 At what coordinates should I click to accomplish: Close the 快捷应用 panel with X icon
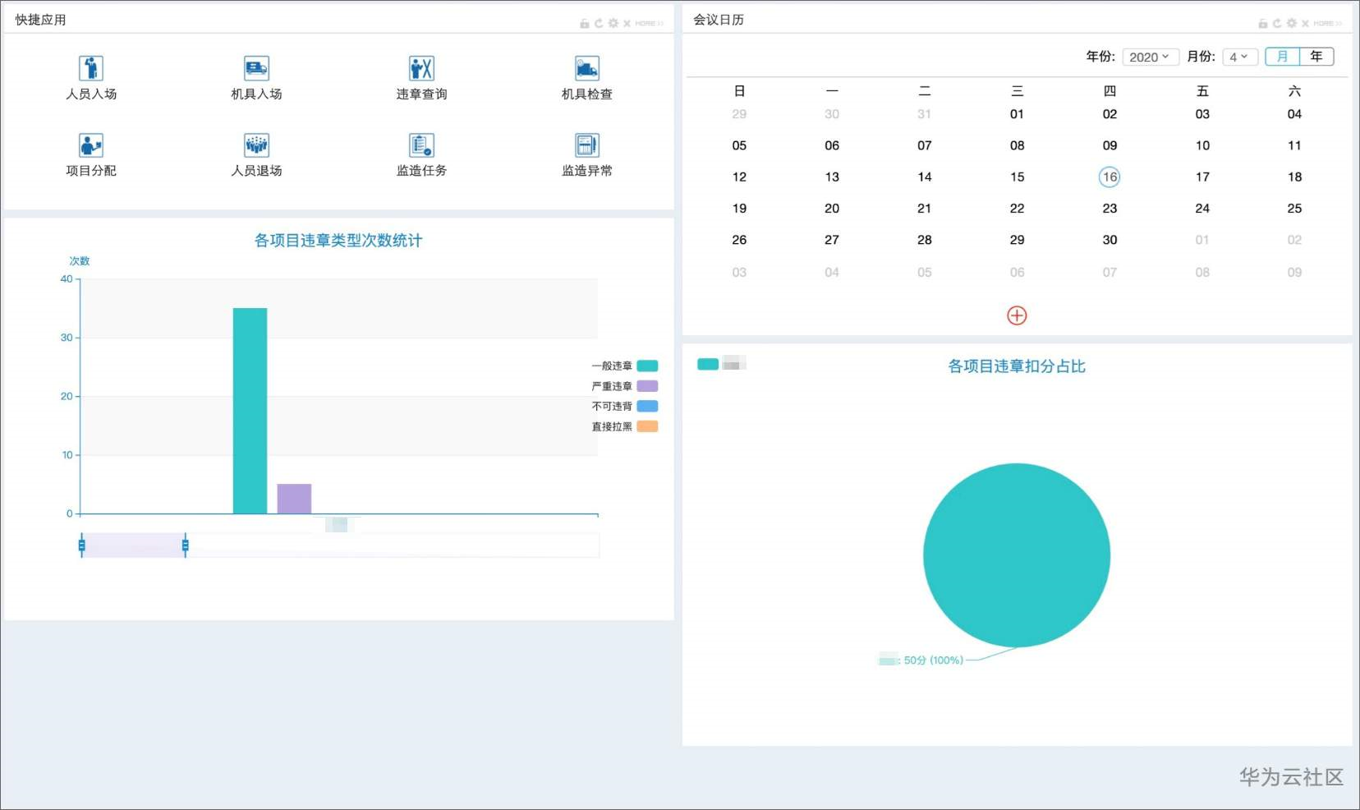pos(627,24)
